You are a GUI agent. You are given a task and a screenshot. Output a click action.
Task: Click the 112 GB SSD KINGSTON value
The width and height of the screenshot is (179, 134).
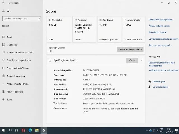[x=99, y=89]
